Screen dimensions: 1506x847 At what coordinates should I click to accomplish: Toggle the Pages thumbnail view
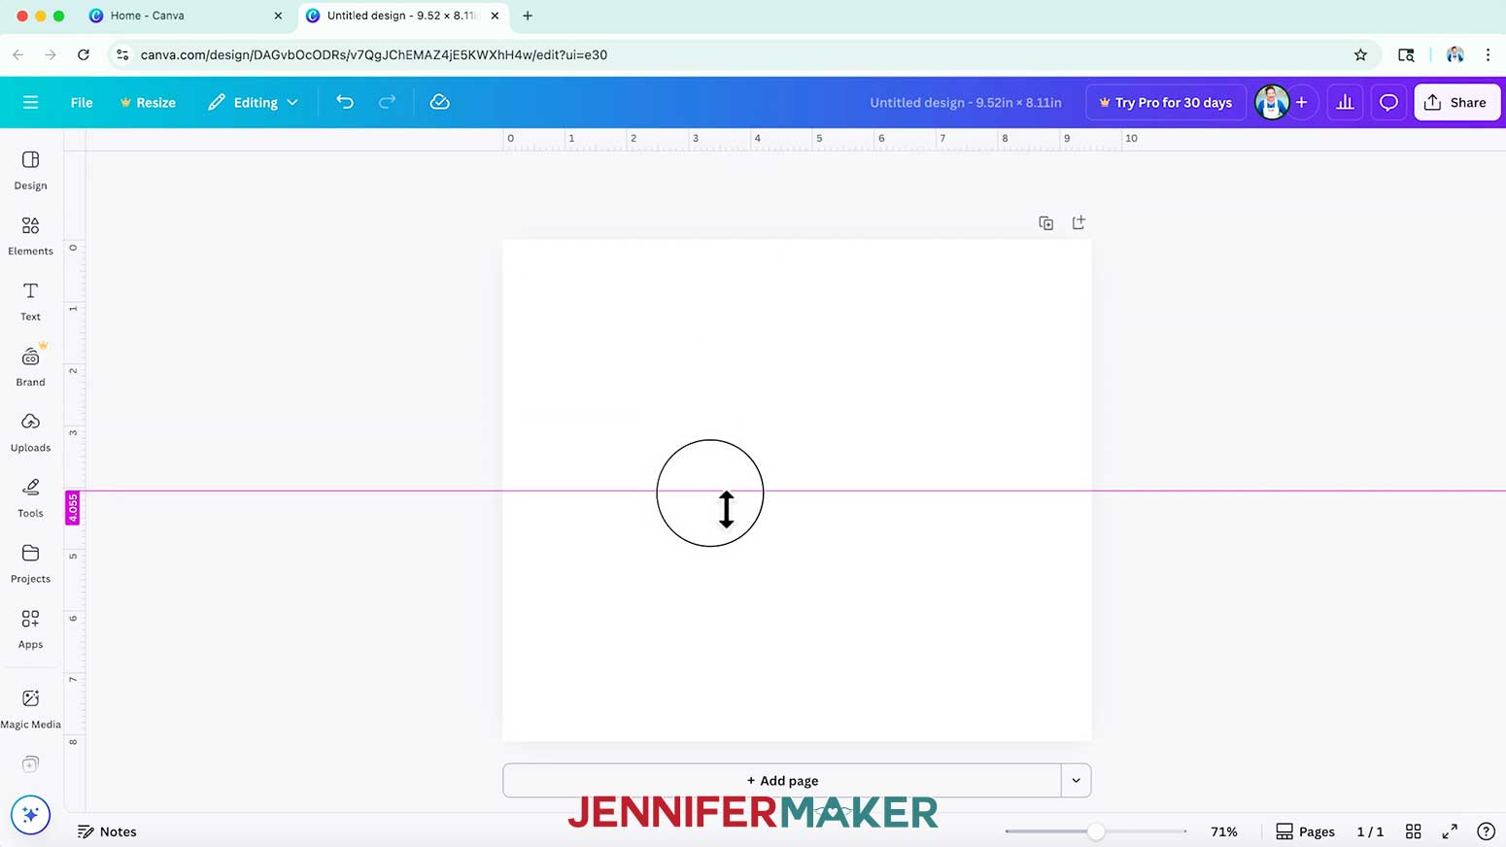pyautogui.click(x=1305, y=831)
